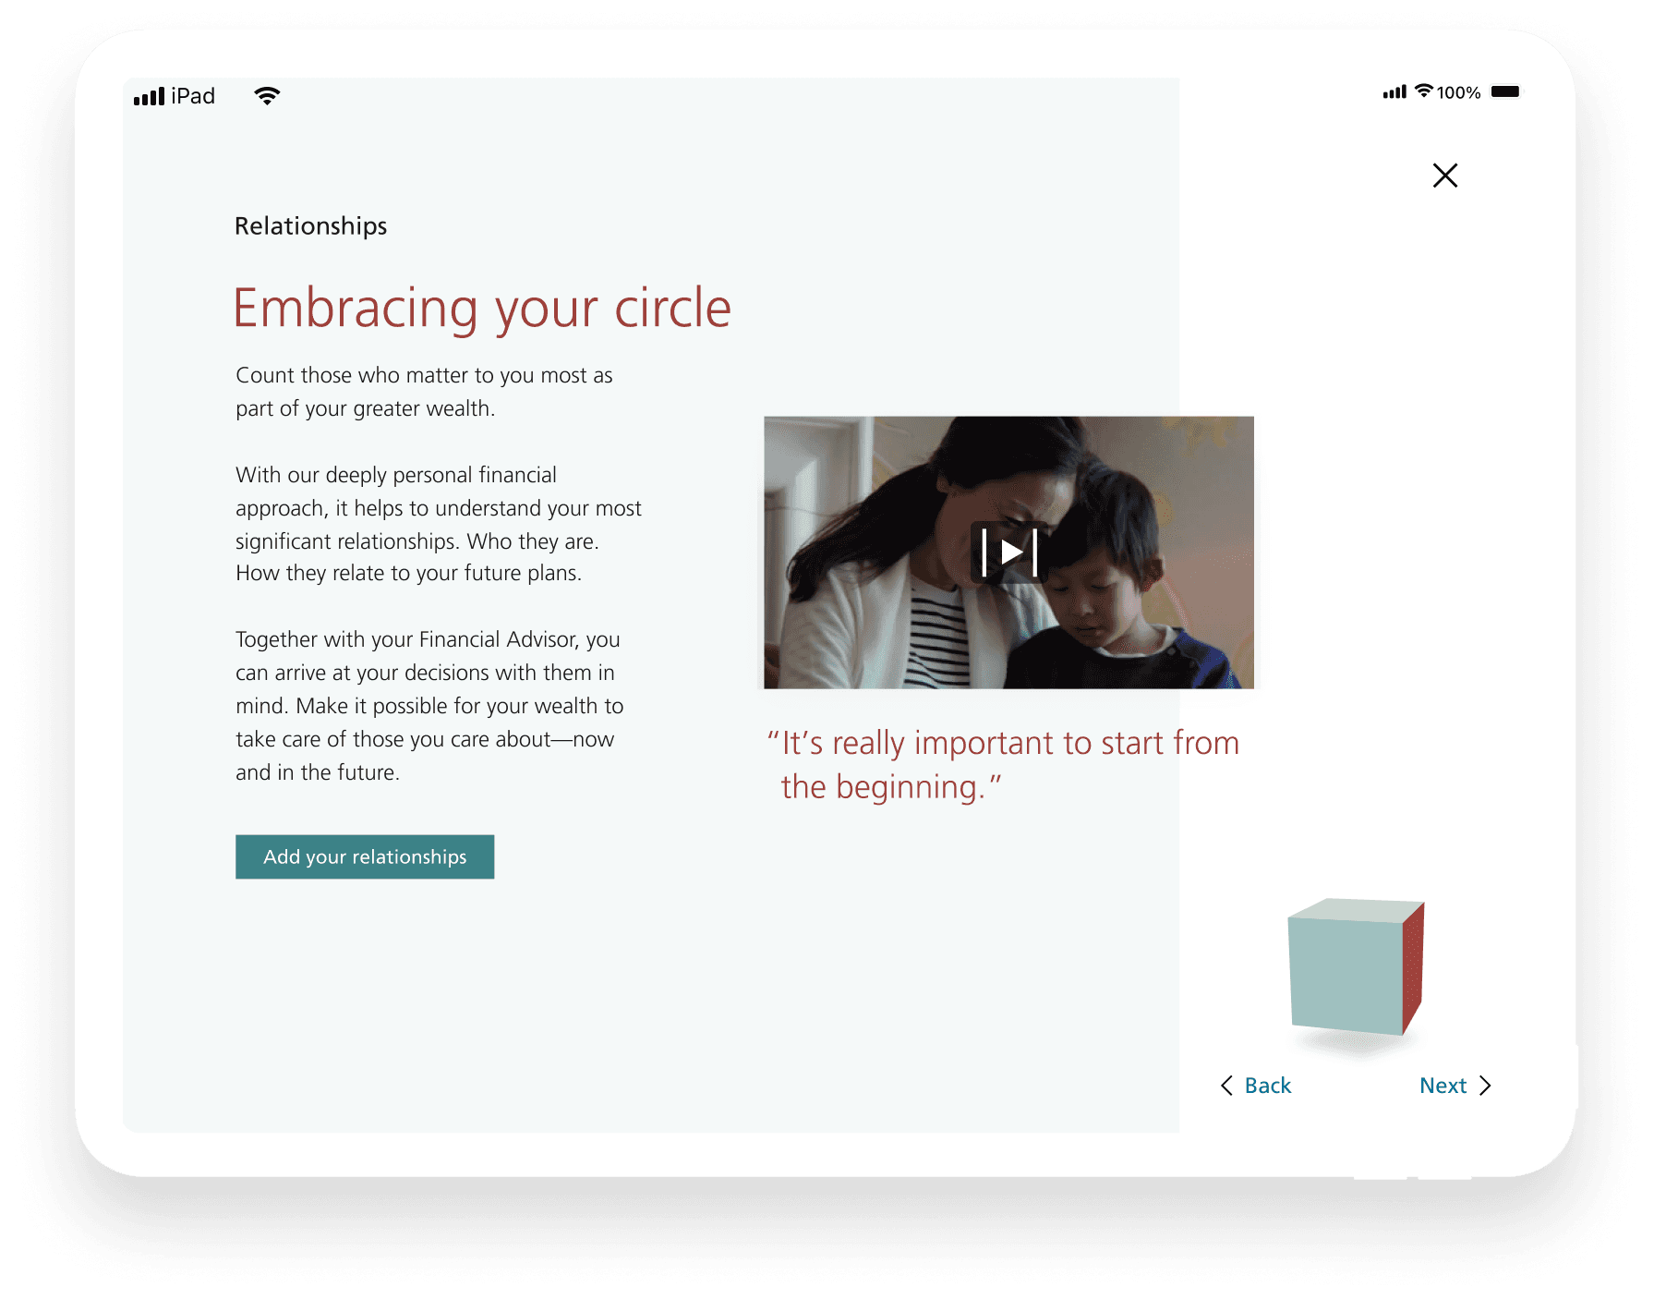The width and height of the screenshot is (1654, 1299).
Task: Tap the right-side signal bars icon
Action: 1394,91
